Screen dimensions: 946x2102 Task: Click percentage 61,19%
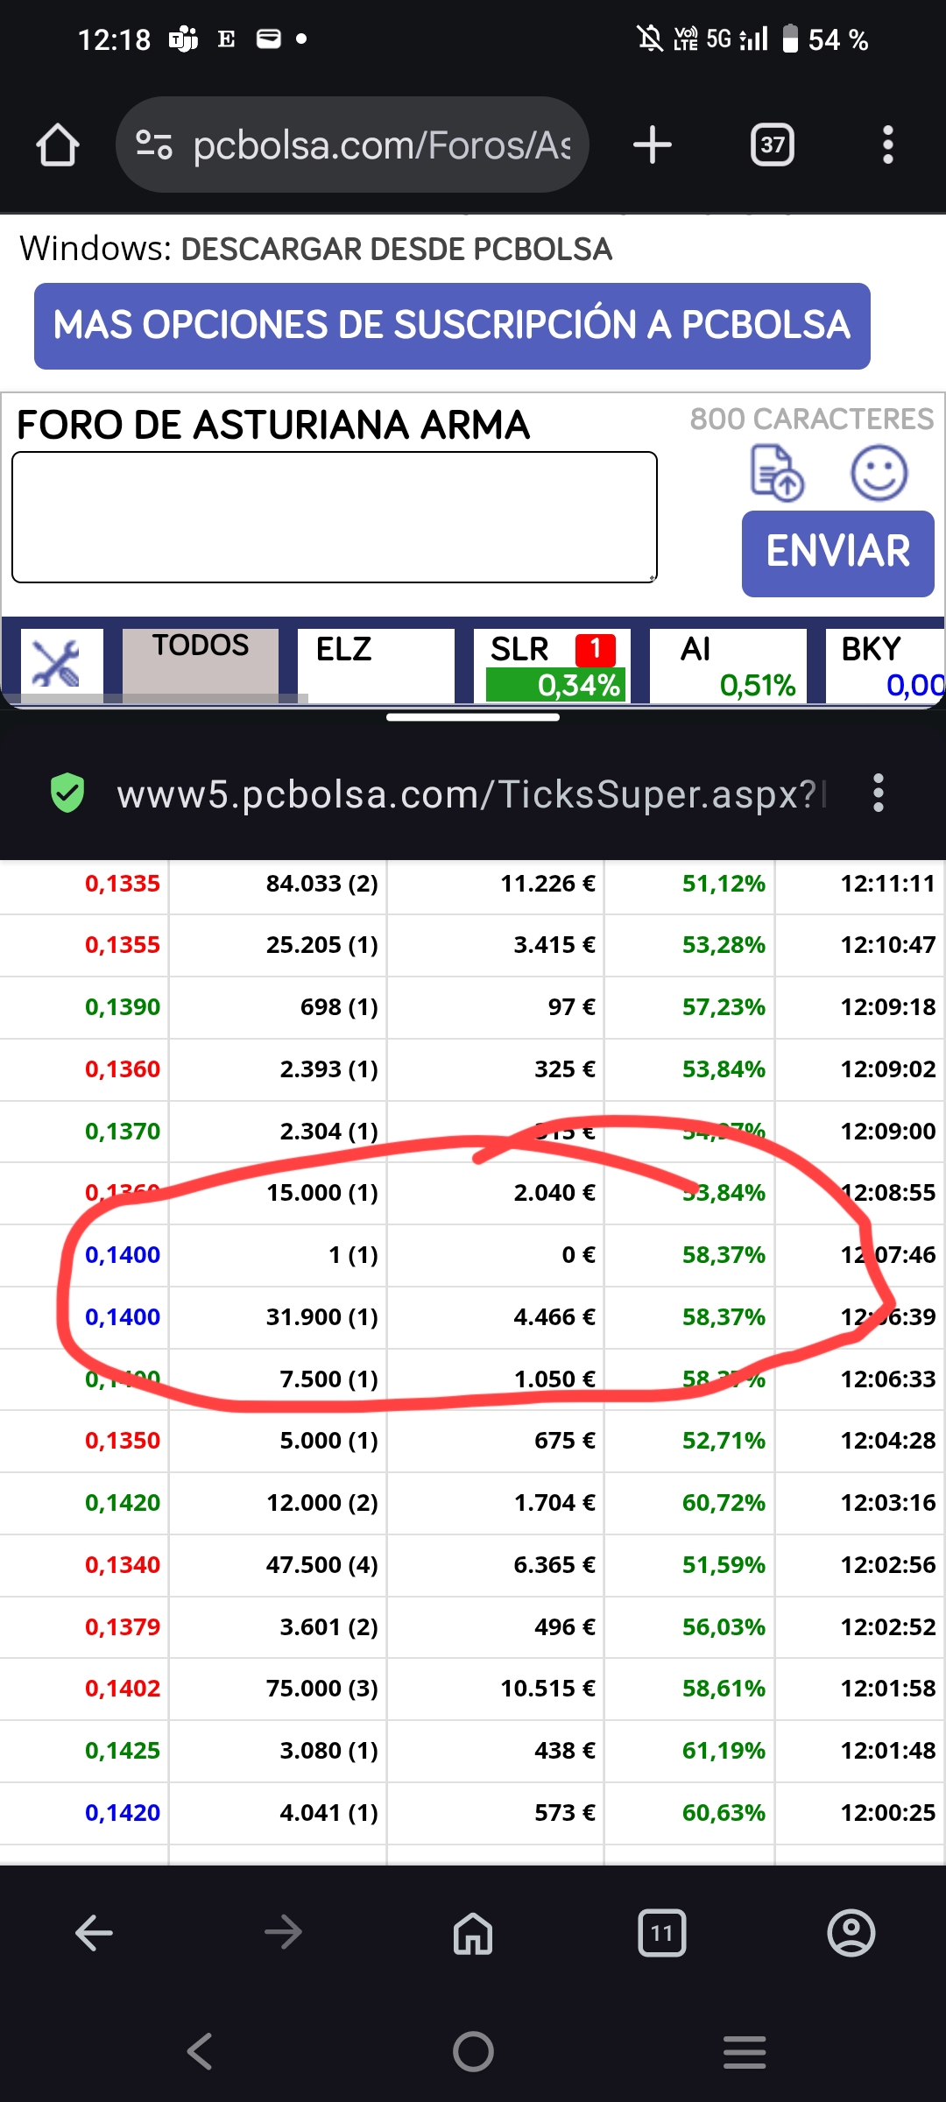[x=724, y=1751]
